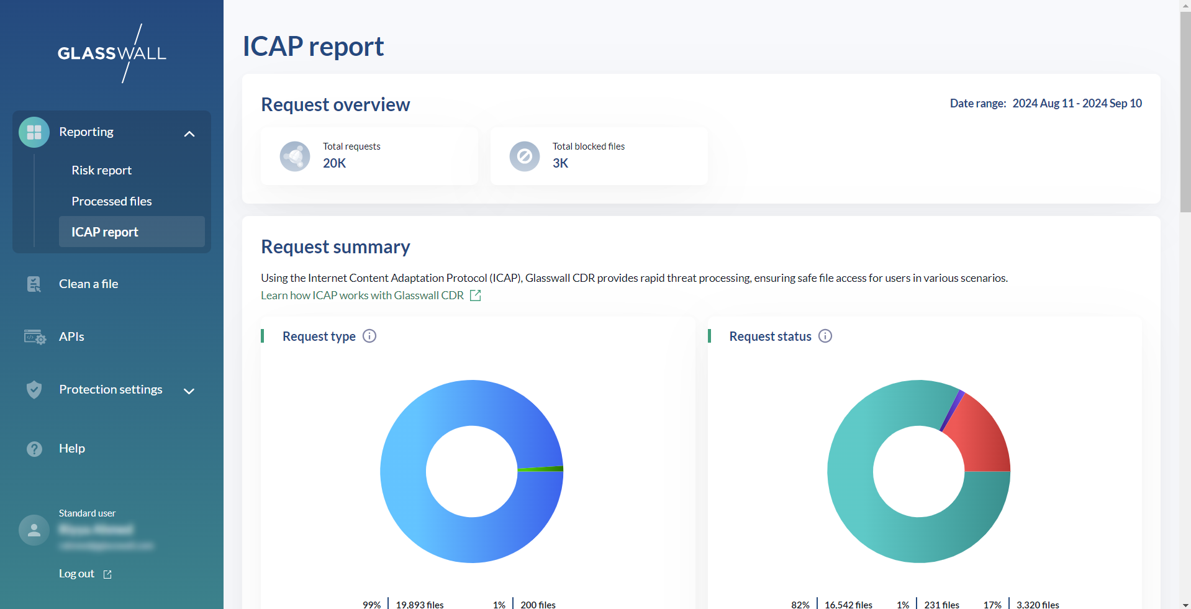Click the user avatar icon
Viewport: 1191px width, 609px height.
34,530
